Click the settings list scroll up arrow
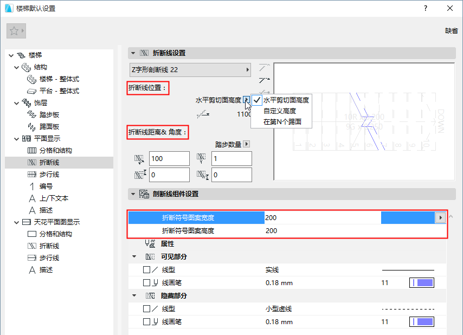The height and width of the screenshot is (335, 463). 451,217
